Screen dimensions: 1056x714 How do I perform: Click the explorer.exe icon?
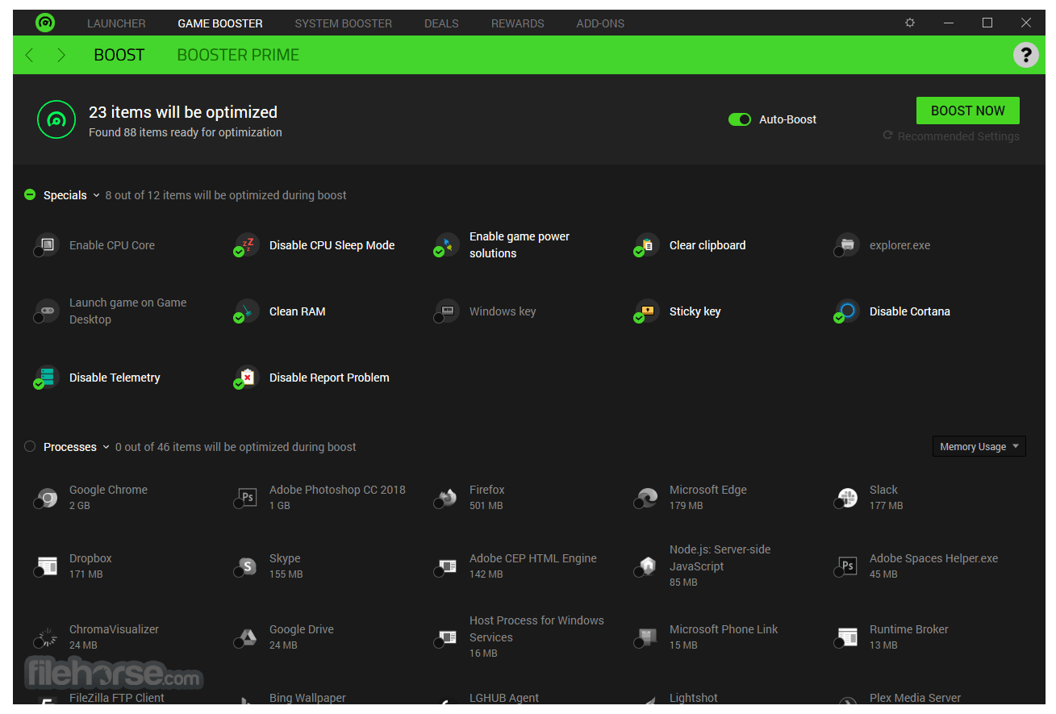(847, 244)
